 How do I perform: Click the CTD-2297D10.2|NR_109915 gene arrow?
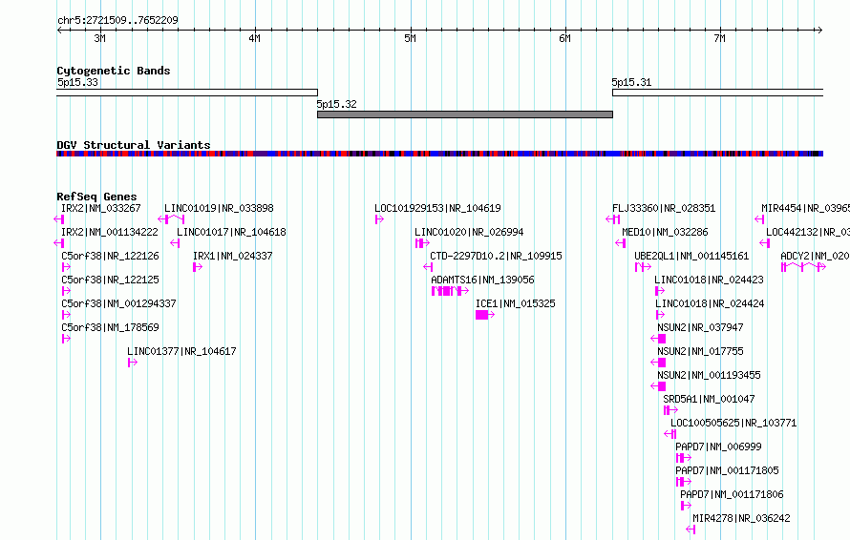[428, 267]
